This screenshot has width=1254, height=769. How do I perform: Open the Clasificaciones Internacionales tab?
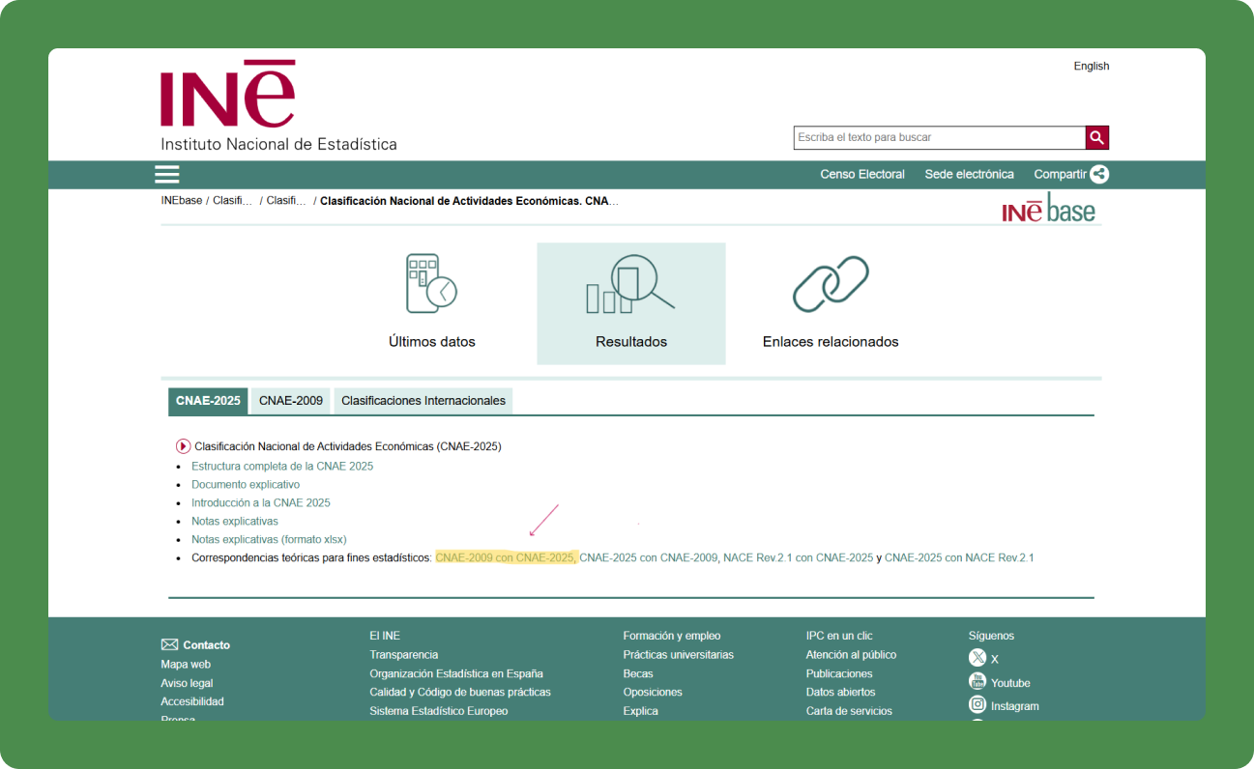click(x=423, y=401)
